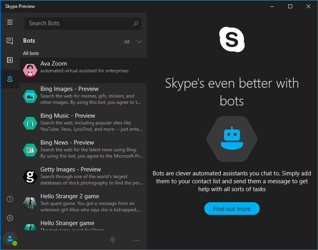Open the hamburger menu
The image size is (318, 250).
point(10,22)
